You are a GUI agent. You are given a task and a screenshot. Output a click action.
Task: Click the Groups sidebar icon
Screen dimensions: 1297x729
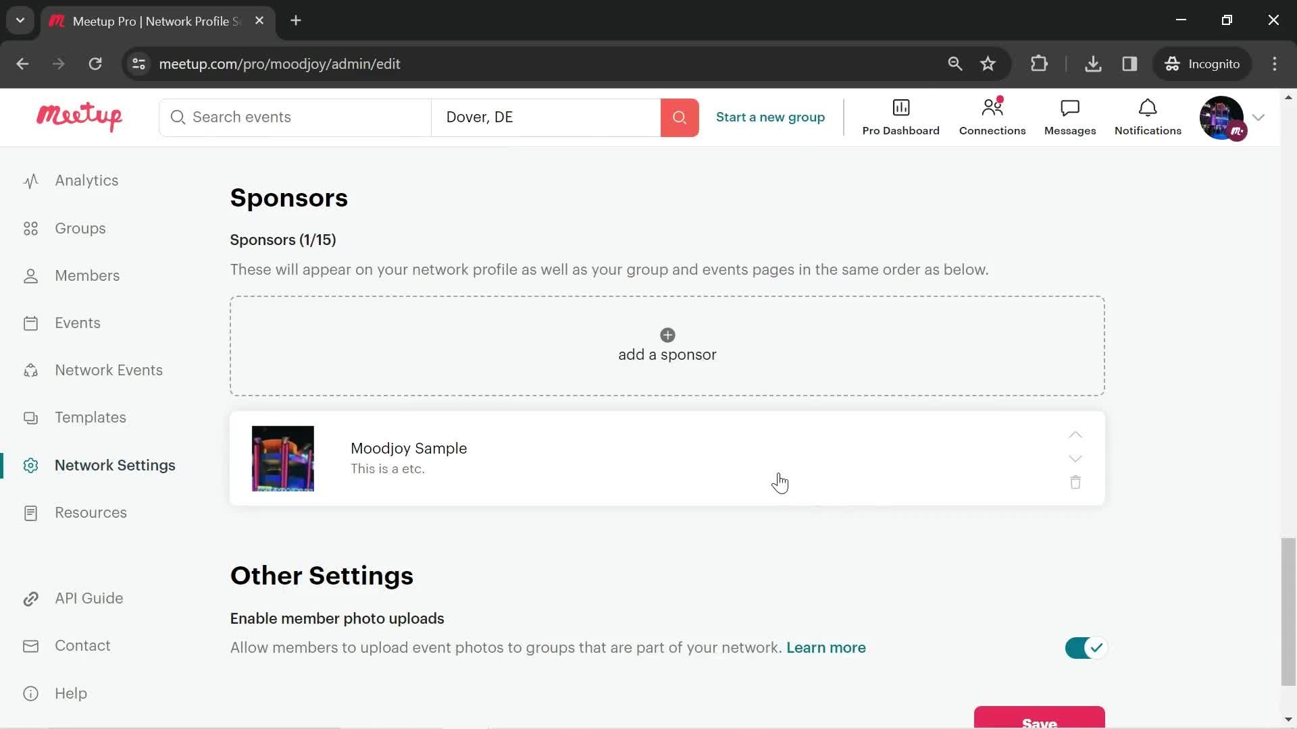pyautogui.click(x=30, y=228)
